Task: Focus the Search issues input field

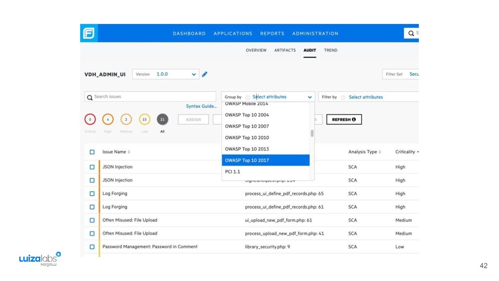Action: coord(150,97)
